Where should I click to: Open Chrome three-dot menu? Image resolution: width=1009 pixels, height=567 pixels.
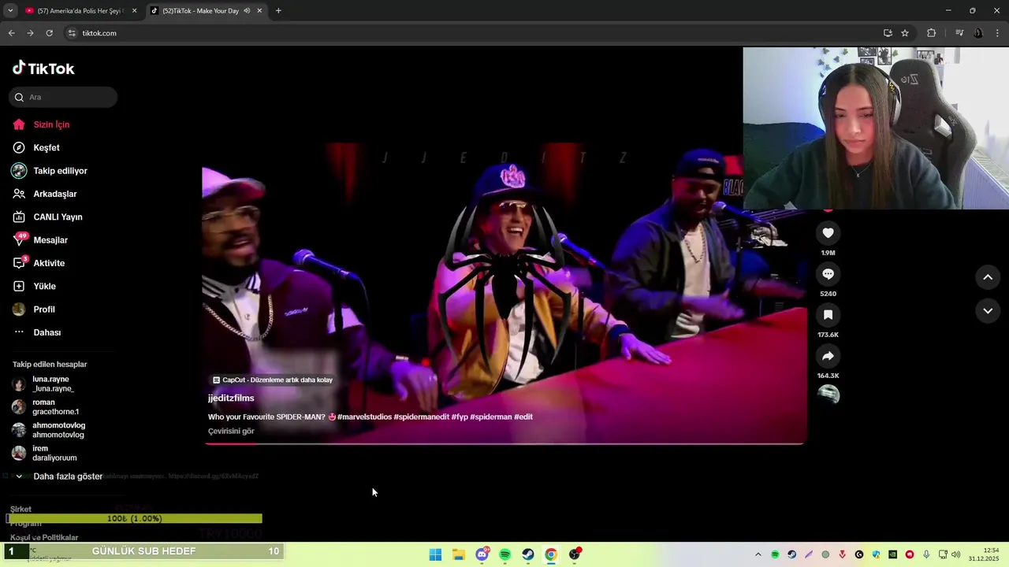click(x=998, y=33)
